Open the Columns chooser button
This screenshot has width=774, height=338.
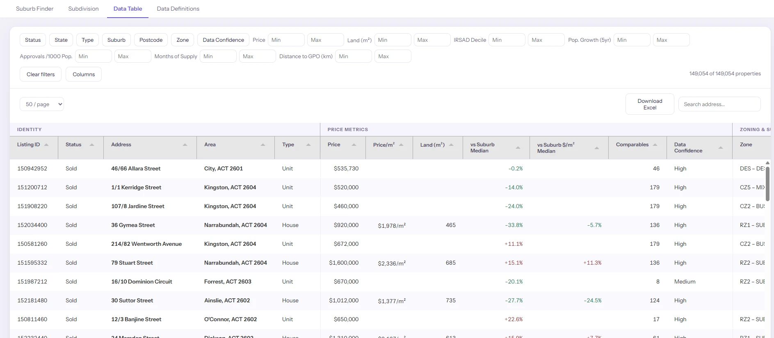tap(84, 74)
